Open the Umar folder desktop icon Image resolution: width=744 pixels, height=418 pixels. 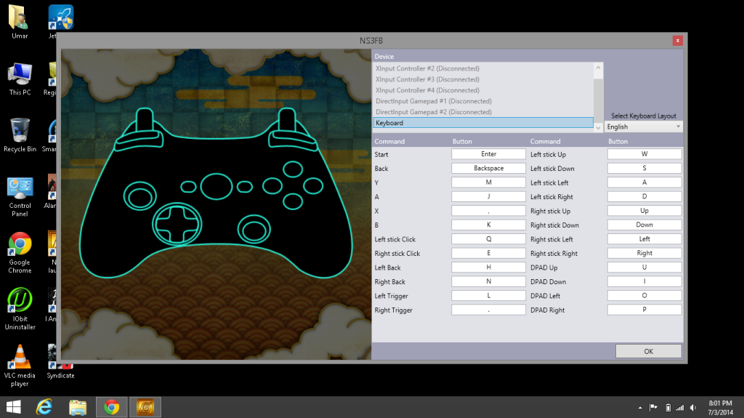20,22
